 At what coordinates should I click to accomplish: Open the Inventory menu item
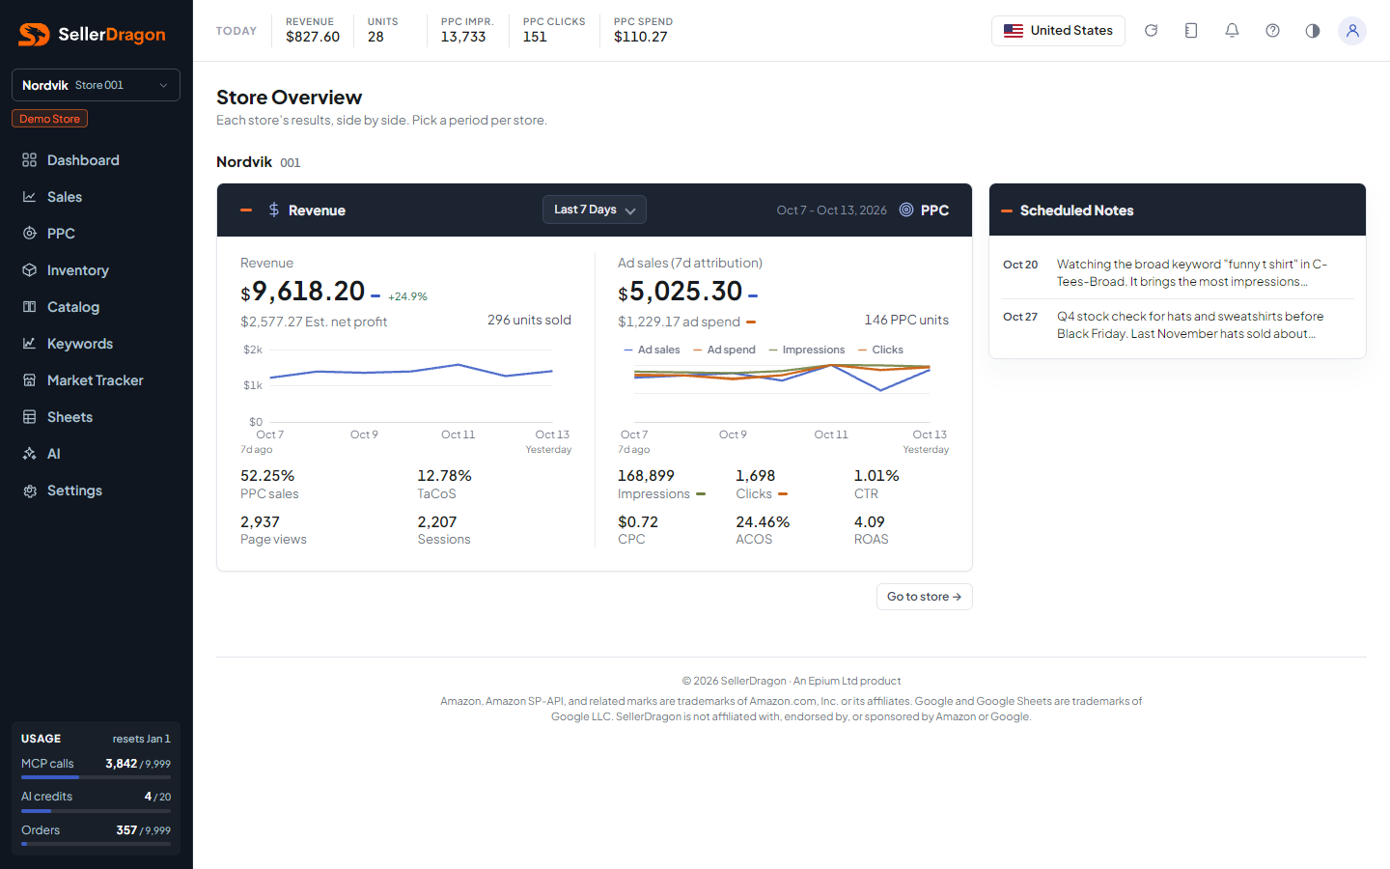coord(96,270)
